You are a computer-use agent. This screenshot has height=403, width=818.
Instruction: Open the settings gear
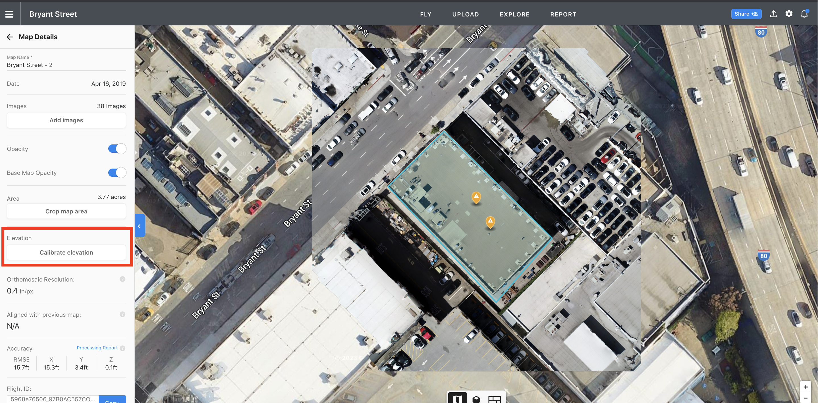click(x=789, y=14)
